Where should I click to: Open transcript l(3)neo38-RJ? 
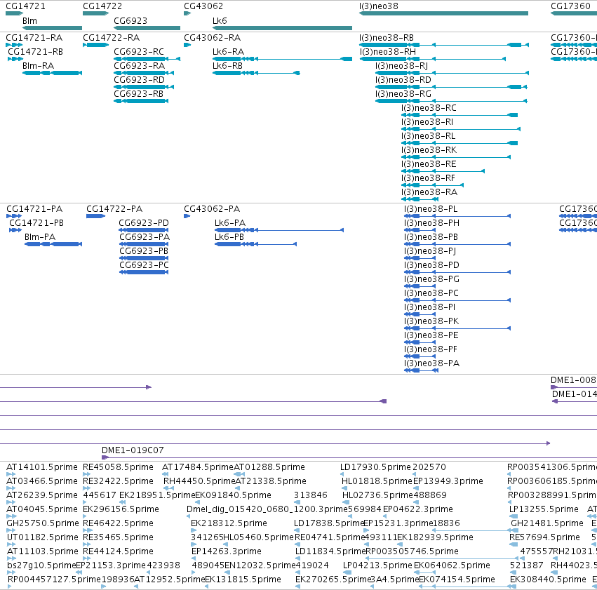pos(401,66)
